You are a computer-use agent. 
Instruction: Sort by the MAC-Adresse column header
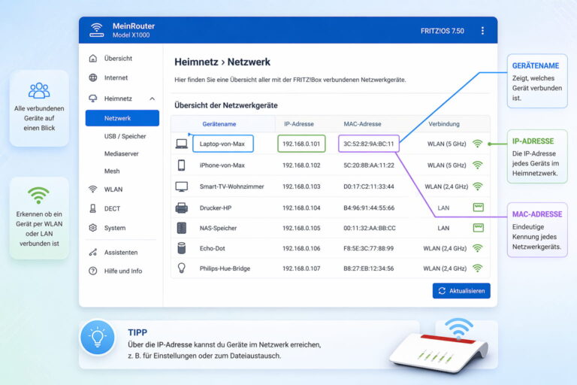(x=362, y=124)
